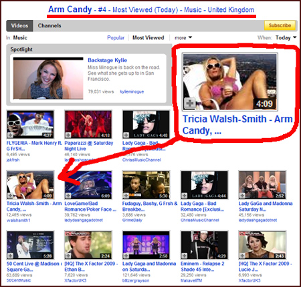Click the yellow Subscribe button
This screenshot has height=287, width=301.
point(280,25)
